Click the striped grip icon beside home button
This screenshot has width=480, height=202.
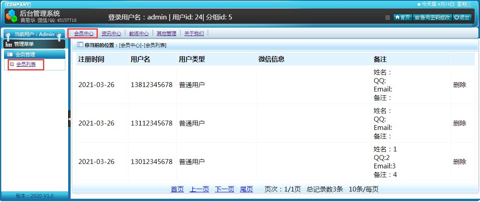tap(387, 17)
